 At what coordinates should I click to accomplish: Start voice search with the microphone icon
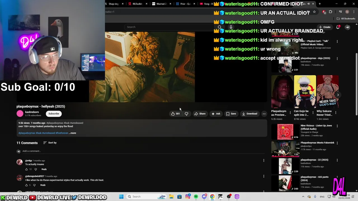231,27
